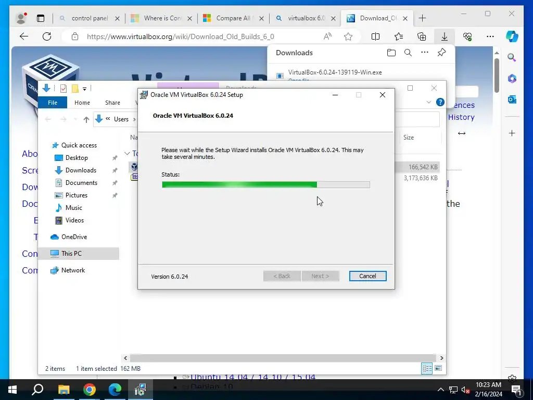The image size is (533, 400).
Task: Open the Windows Start button
Action: click(x=12, y=390)
